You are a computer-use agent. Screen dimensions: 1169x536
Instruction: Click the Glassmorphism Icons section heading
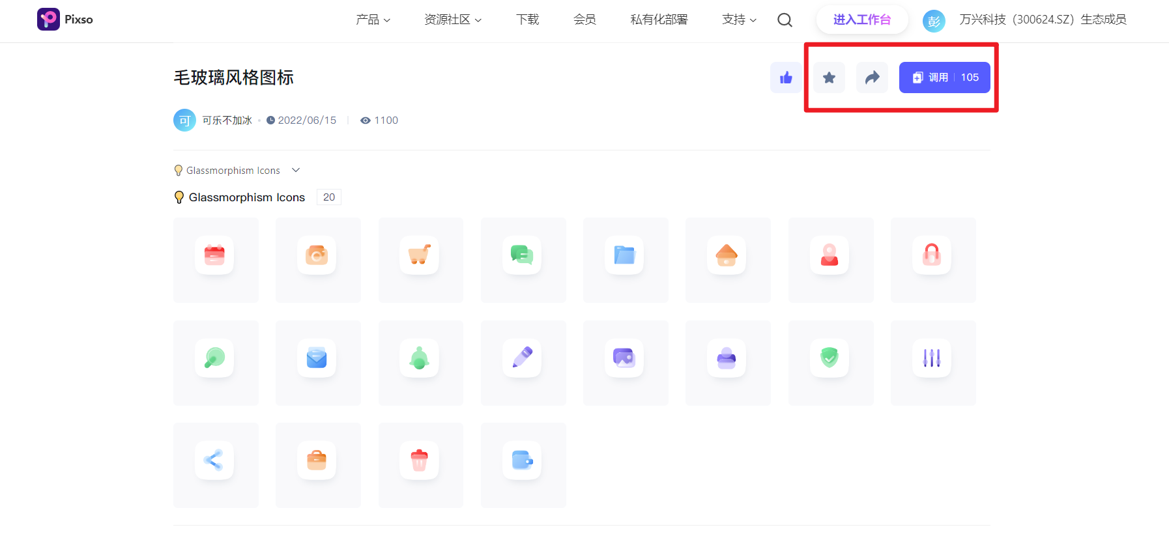point(246,197)
